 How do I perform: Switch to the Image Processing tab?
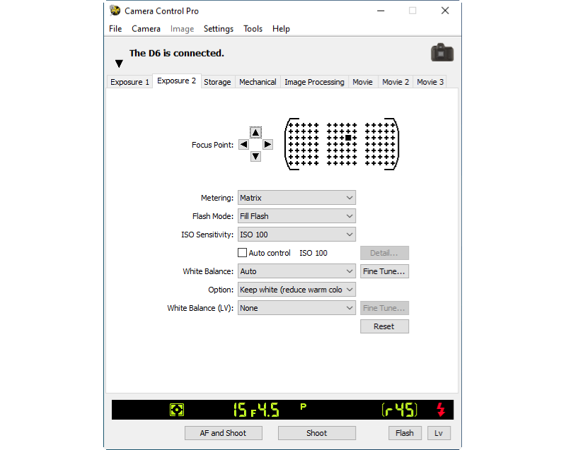(x=314, y=82)
